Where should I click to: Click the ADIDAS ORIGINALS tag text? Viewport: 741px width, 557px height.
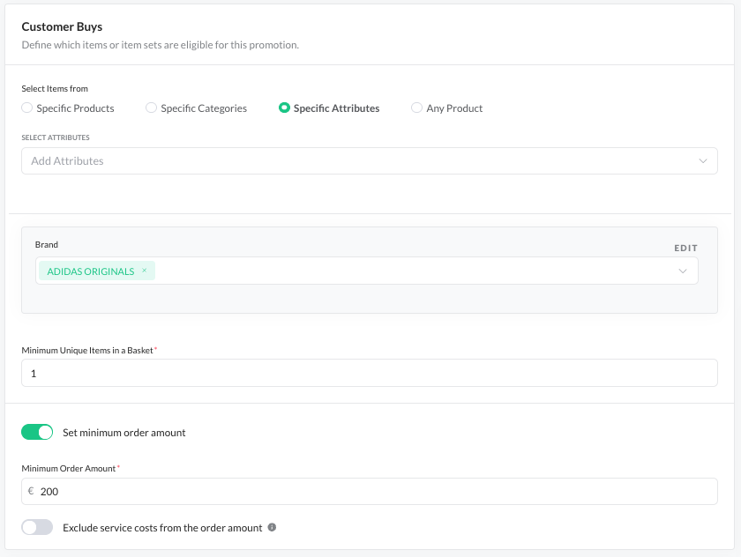point(91,271)
